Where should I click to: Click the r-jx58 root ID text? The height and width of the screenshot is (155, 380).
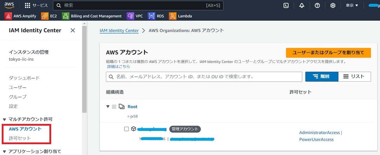pos(133,116)
